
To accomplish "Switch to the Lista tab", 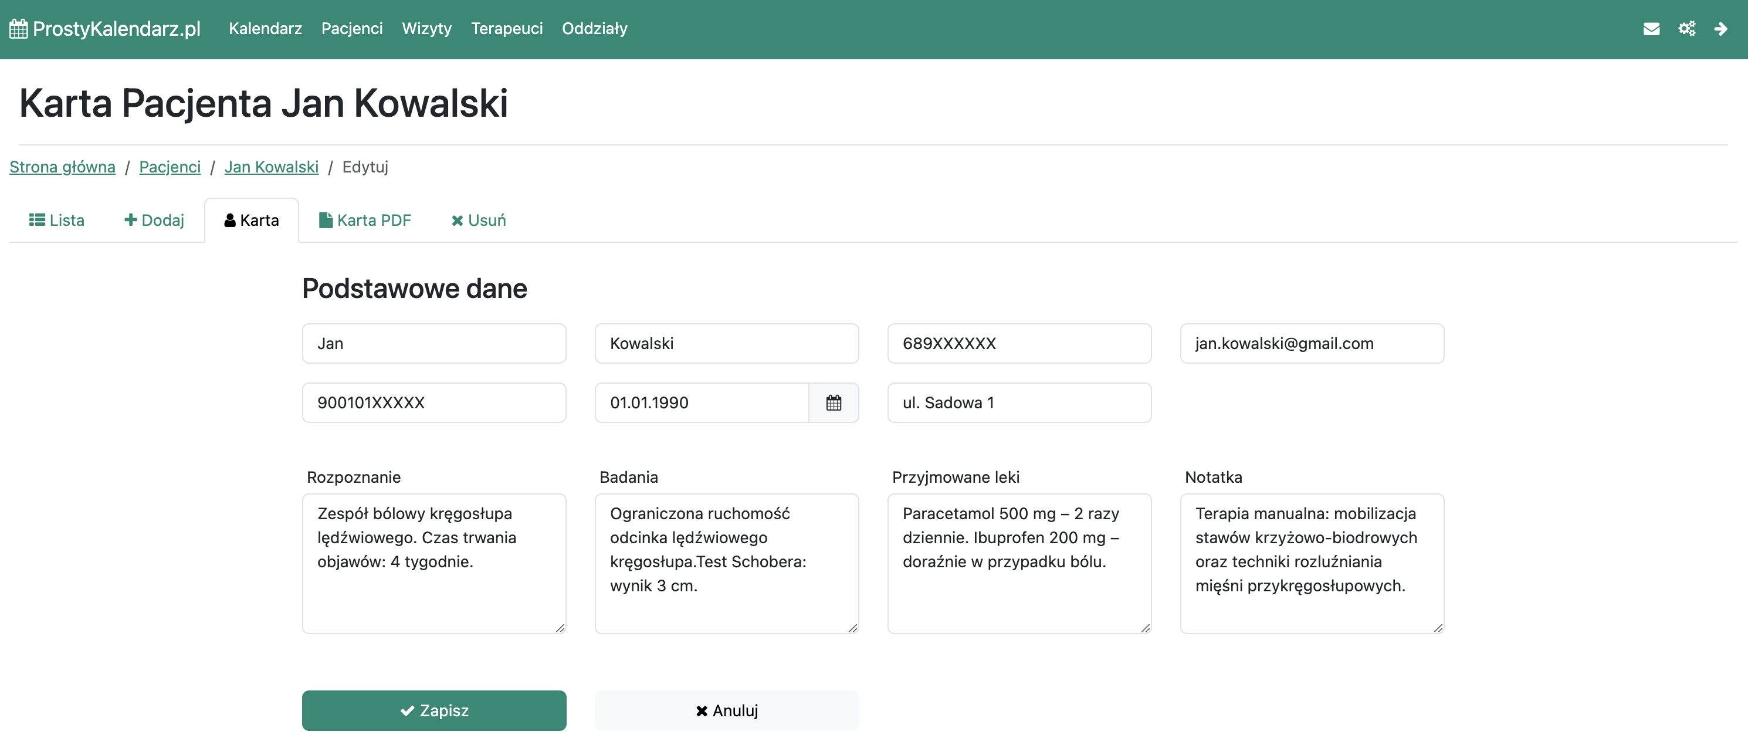I will (x=57, y=221).
